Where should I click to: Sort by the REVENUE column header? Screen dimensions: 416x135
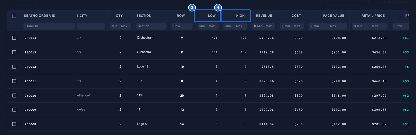click(264, 16)
